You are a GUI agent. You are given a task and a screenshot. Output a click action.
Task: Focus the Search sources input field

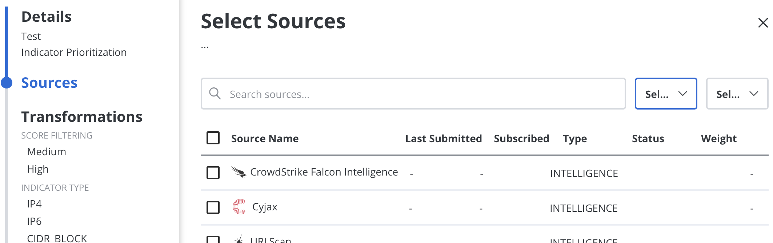[413, 94]
